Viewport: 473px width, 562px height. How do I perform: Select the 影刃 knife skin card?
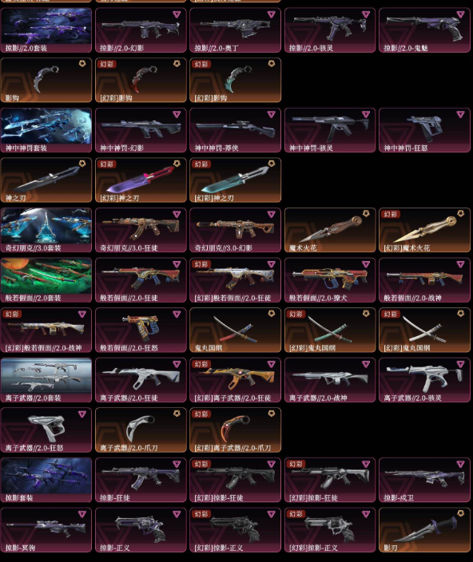coord(424,530)
